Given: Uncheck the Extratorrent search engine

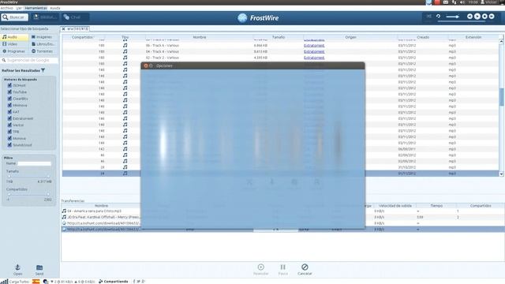Looking at the screenshot, I should pyautogui.click(x=9, y=118).
